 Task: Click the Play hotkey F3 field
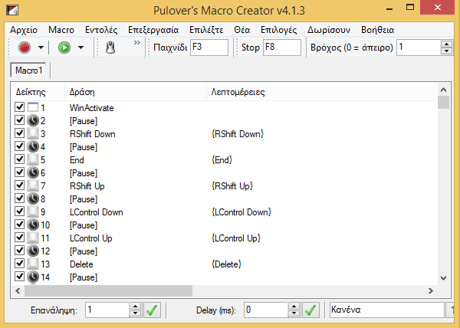click(209, 48)
